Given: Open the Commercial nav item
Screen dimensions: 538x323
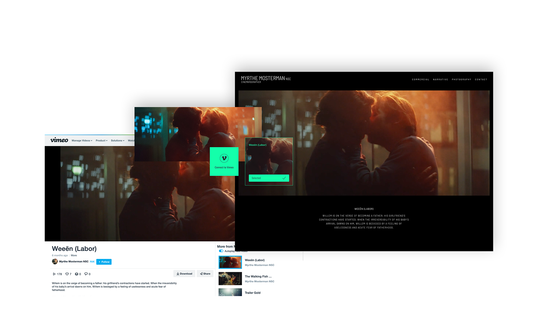Looking at the screenshot, I should [x=420, y=79].
